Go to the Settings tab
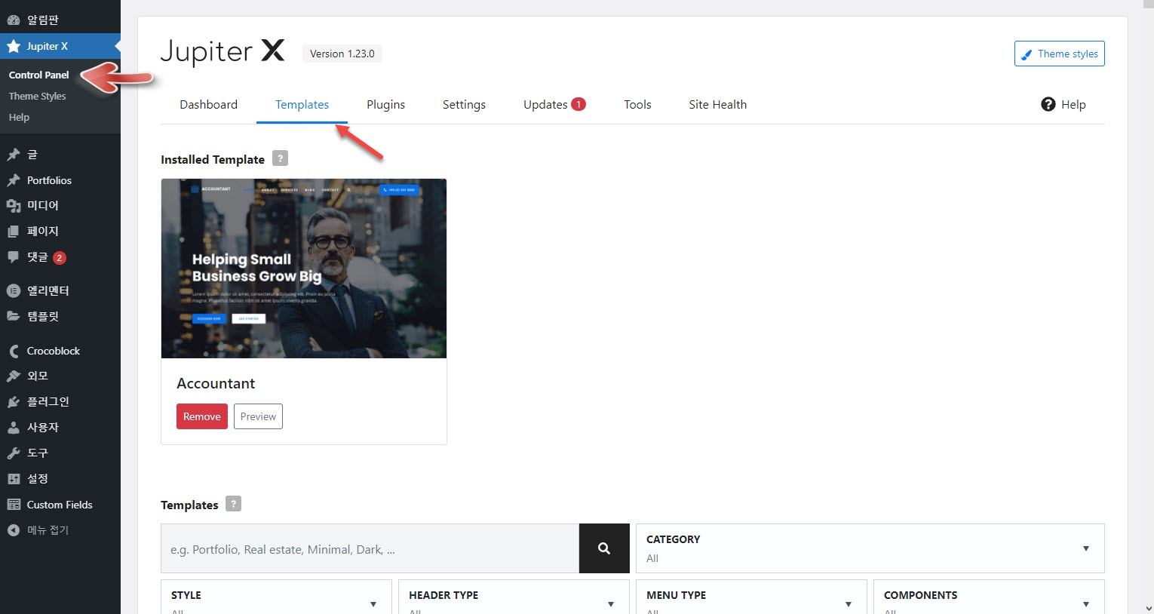The height and width of the screenshot is (614, 1154). click(x=464, y=105)
